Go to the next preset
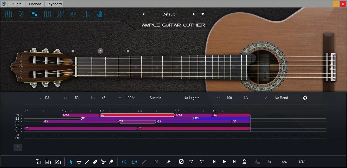The height and width of the screenshot is (168, 347). [194, 14]
